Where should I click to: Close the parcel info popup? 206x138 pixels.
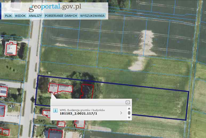point(128,102)
